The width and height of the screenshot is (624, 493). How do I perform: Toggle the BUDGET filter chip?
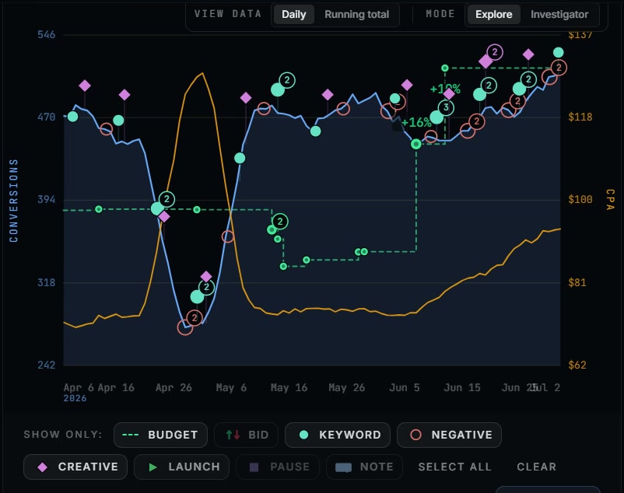tap(160, 435)
